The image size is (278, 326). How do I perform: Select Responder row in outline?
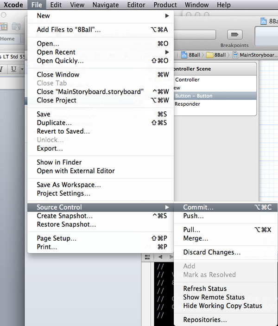tap(215, 104)
